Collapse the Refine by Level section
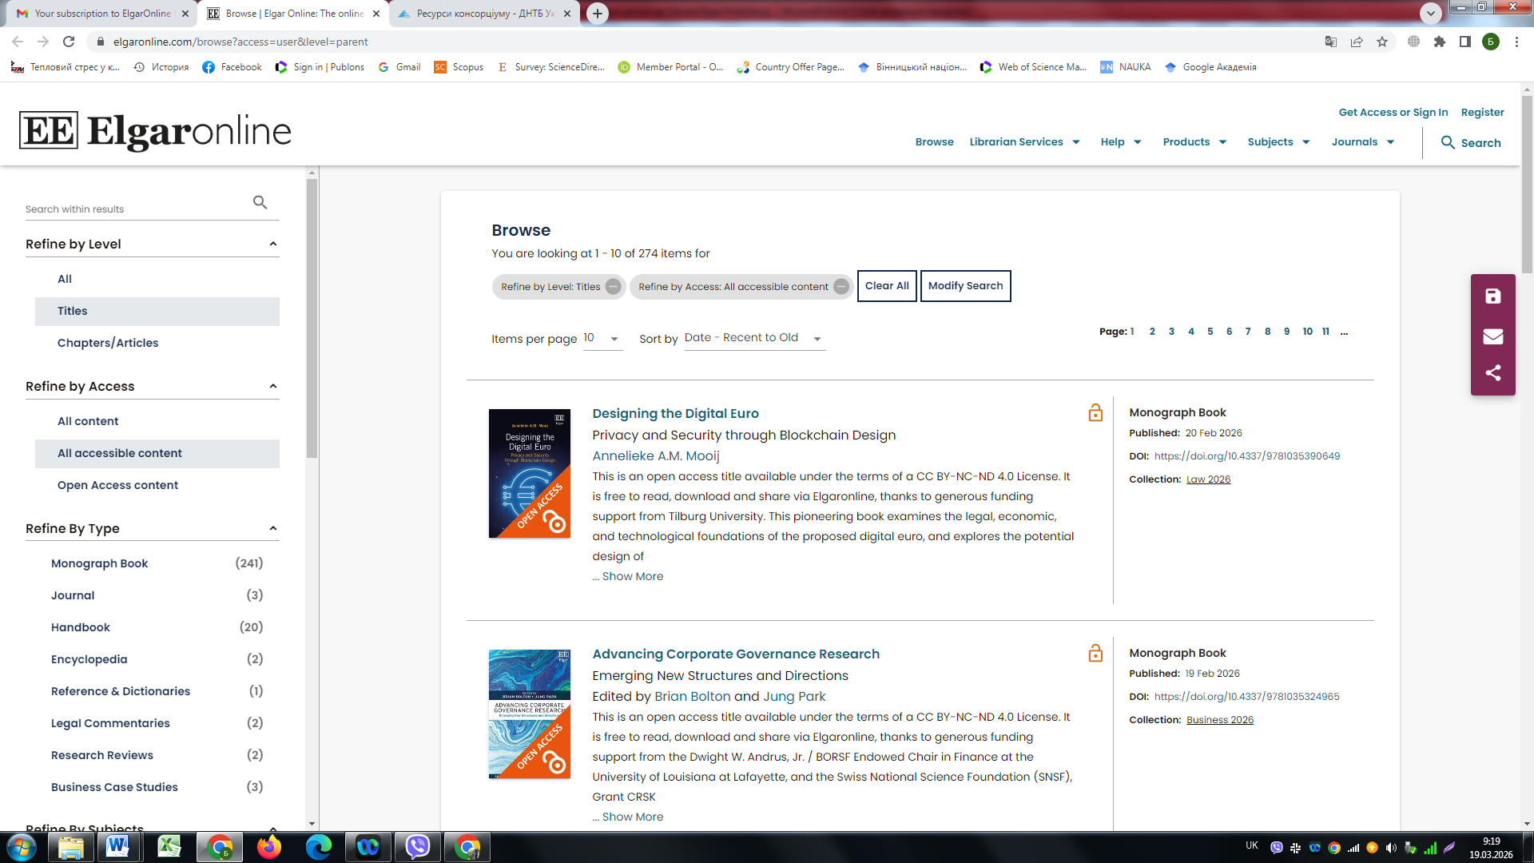Screen dimensions: 1534x863 point(273,244)
